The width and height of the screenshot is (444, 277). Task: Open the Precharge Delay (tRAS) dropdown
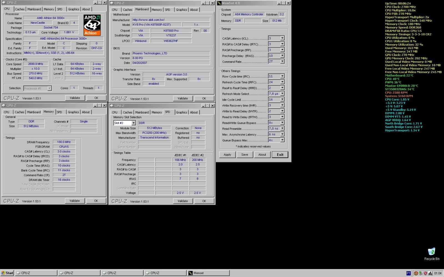[282, 56]
